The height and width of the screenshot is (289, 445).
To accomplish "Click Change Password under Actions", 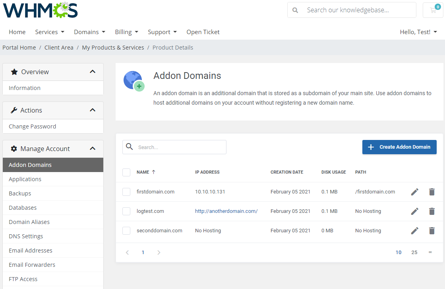I will pyautogui.click(x=53, y=126).
